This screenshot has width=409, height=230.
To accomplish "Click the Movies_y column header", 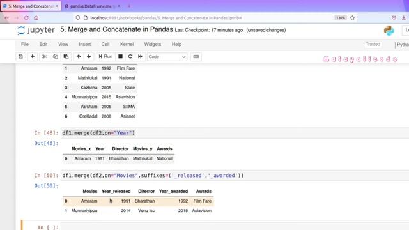I will [x=143, y=149].
